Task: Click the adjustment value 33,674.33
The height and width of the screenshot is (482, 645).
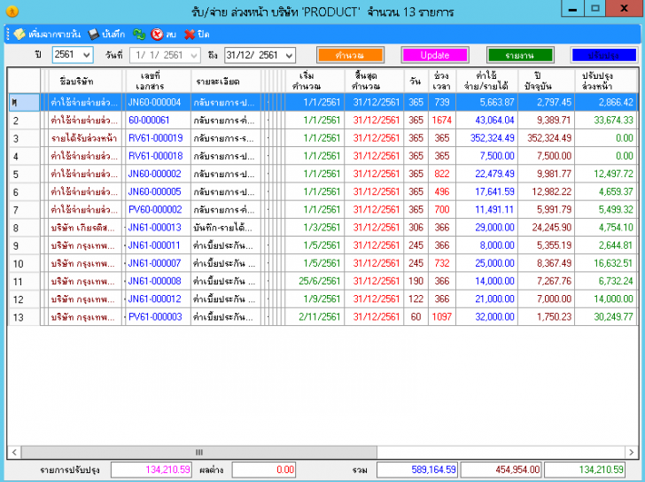Action: coord(613,120)
